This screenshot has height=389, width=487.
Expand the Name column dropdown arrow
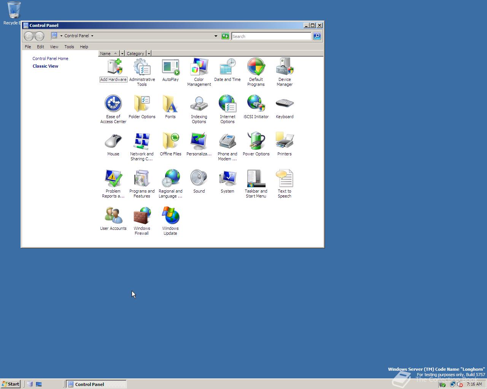point(122,54)
